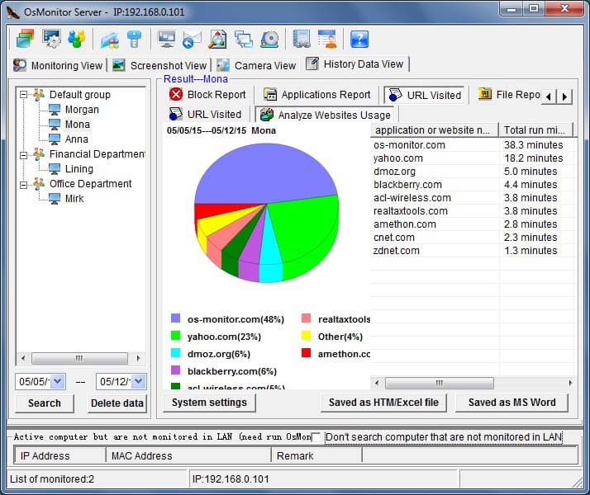590x495 pixels.
Task: Select the yahoo.com table row
Action: click(473, 158)
